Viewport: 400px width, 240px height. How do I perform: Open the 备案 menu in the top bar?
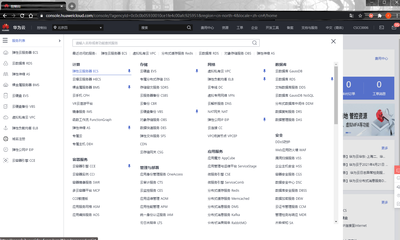pyautogui.click(x=290, y=28)
